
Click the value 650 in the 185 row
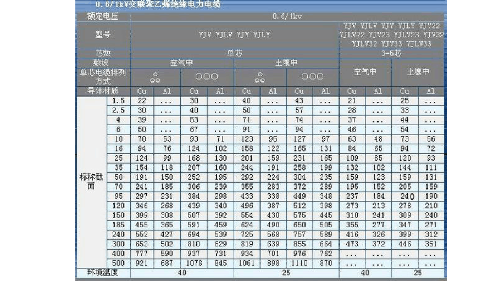click(299, 225)
